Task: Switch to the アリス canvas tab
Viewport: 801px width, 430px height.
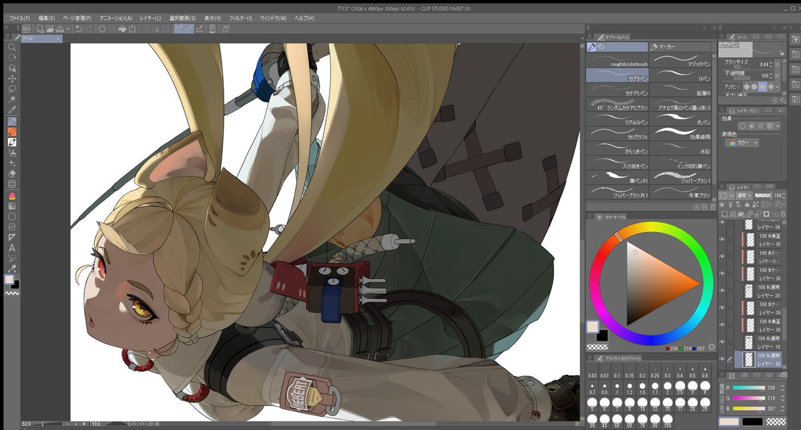Action: coord(40,39)
